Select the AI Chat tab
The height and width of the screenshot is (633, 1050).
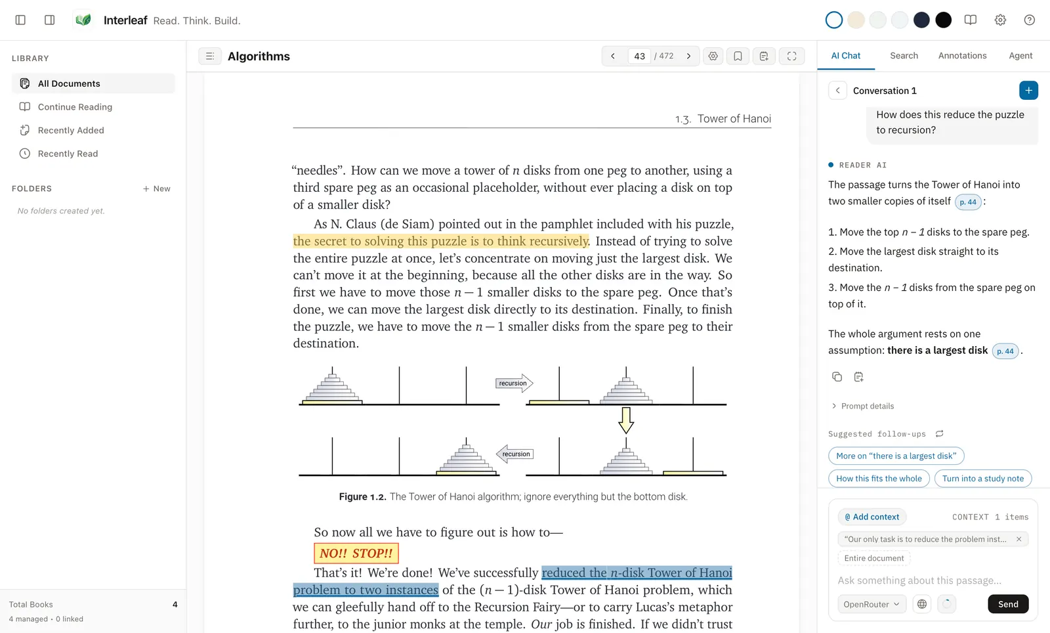(x=846, y=56)
